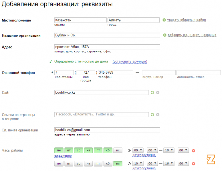This screenshot has width=222, height=171.
Task: Click the address field 'проспект Абая, 157А'
Action: click(x=107, y=47)
